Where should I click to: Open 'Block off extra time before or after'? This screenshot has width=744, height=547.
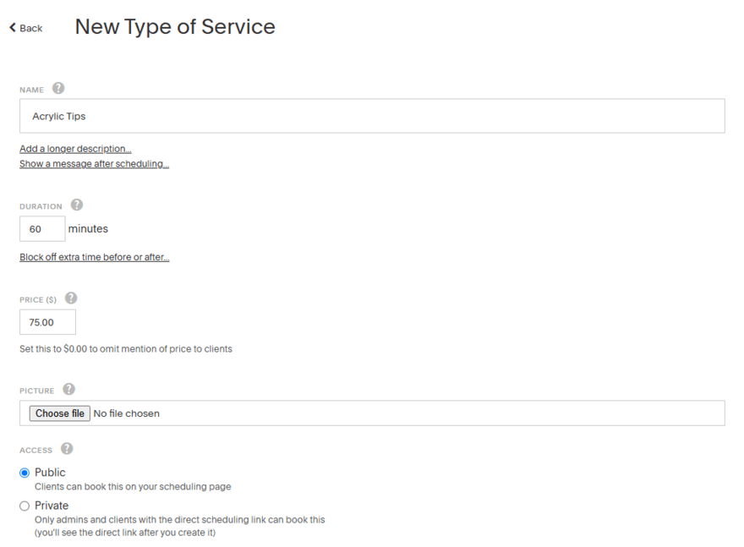[x=94, y=256]
